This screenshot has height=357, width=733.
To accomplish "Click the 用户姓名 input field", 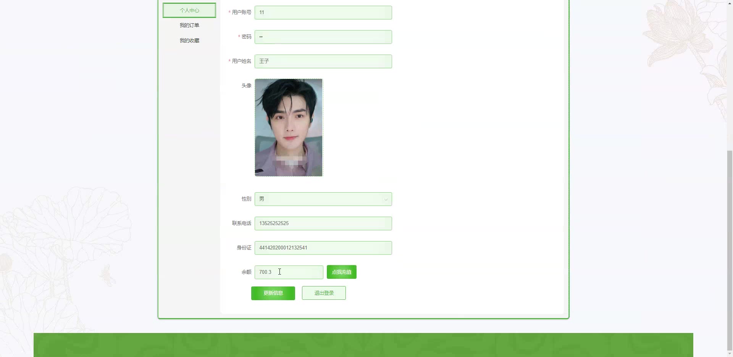I will tap(323, 61).
